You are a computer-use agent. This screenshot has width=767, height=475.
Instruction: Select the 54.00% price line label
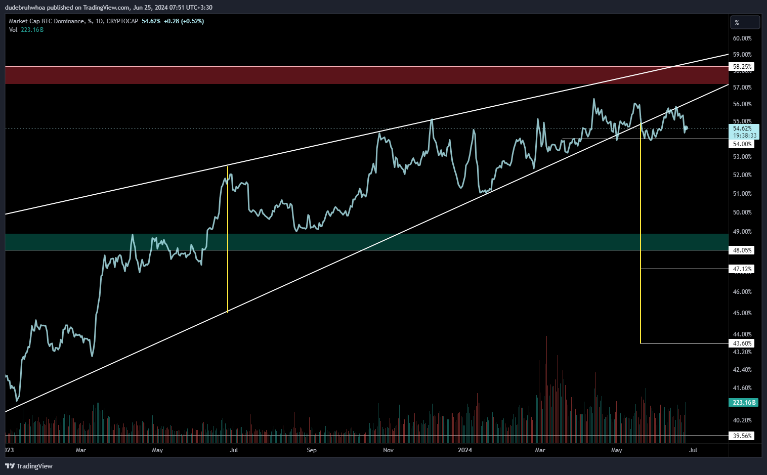(742, 144)
